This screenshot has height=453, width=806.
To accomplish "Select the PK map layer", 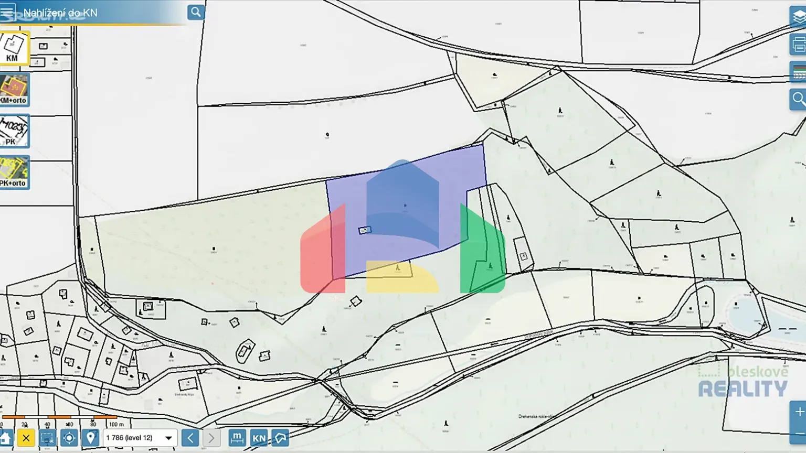I will pos(14,131).
